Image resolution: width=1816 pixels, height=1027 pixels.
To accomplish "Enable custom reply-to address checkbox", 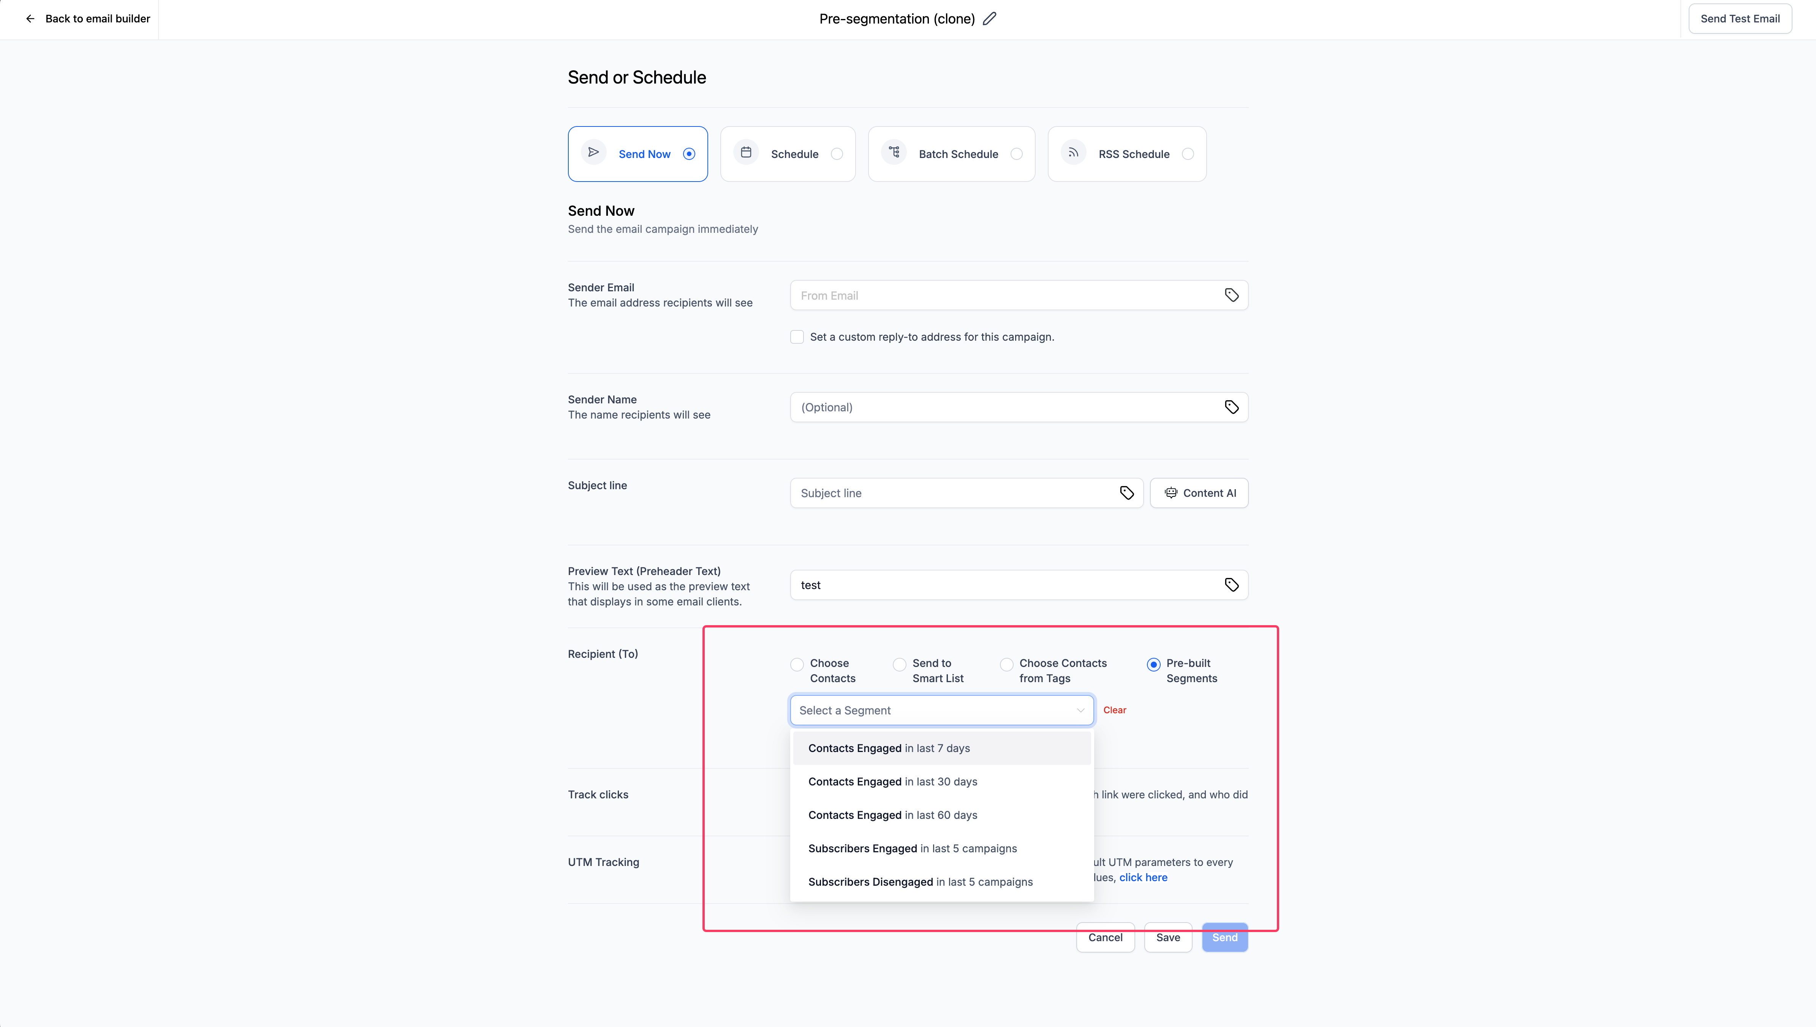I will point(797,337).
